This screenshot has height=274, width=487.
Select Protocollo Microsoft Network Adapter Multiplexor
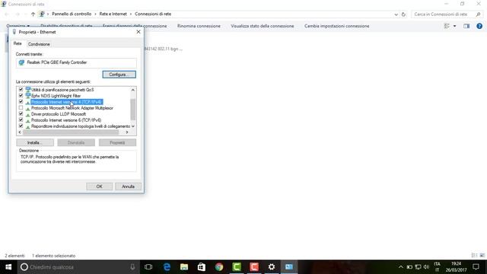[x=72, y=108]
